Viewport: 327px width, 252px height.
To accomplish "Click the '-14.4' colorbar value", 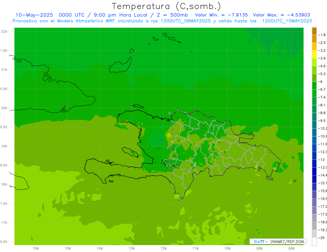I will point(322,175).
